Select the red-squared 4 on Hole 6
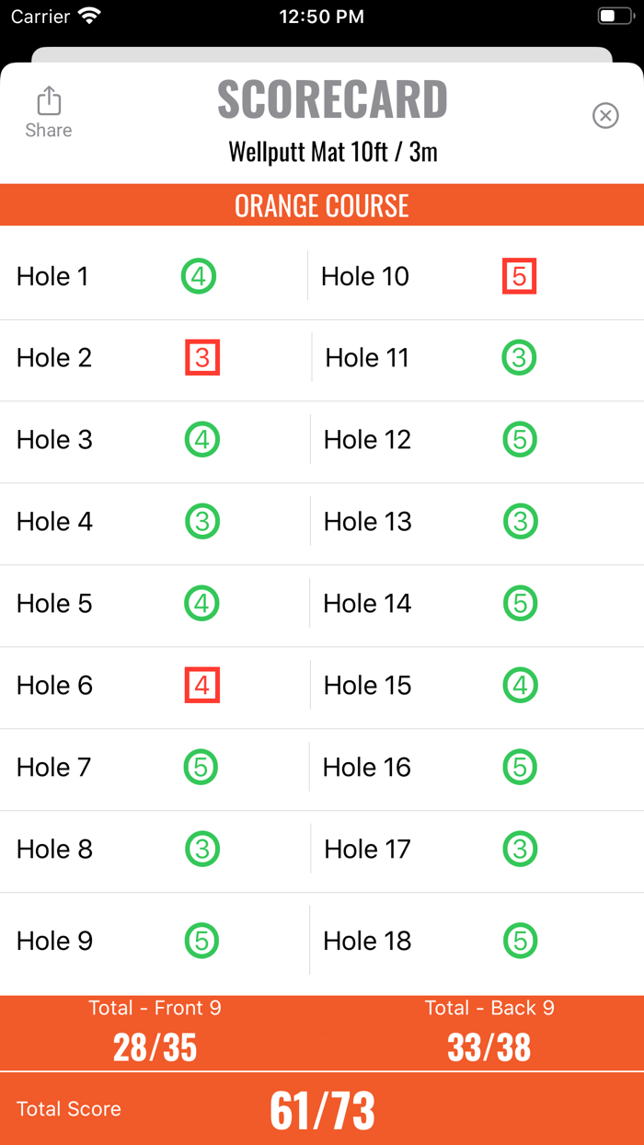Screen dimensions: 644x1145 [x=201, y=685]
